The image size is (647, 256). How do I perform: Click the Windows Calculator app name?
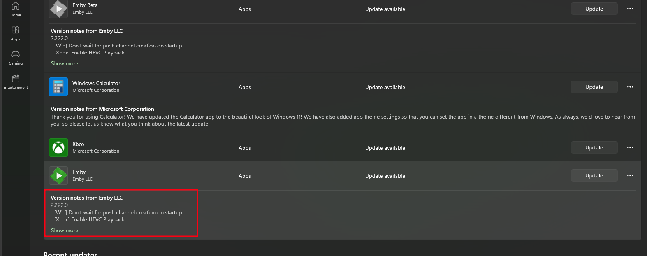[96, 83]
